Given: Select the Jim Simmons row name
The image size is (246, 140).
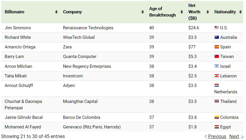Looking at the screenshot, I should click(18, 28).
